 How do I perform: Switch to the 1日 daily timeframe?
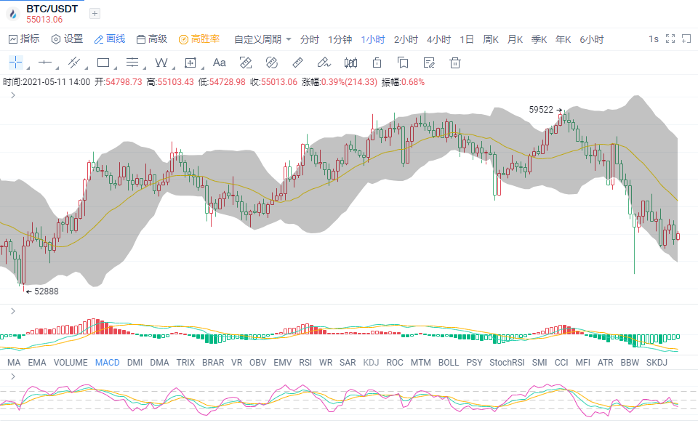[x=467, y=39]
